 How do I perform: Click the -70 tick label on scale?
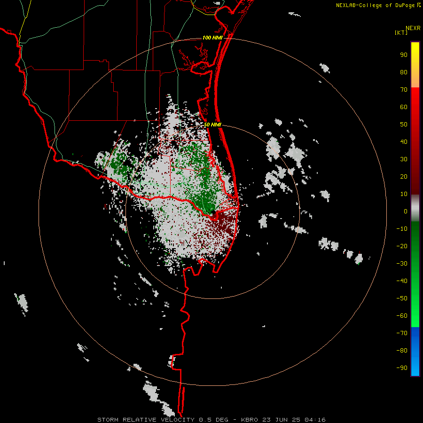(x=402, y=333)
